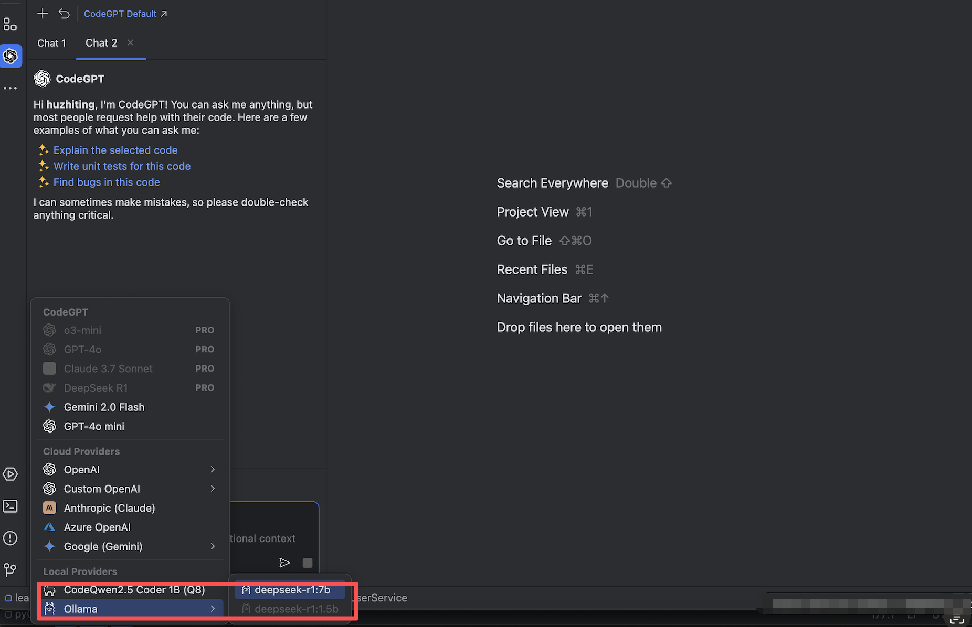
Task: Select CodeQwen2.5 Coder 1B (Q8) local model
Action: tap(130, 590)
